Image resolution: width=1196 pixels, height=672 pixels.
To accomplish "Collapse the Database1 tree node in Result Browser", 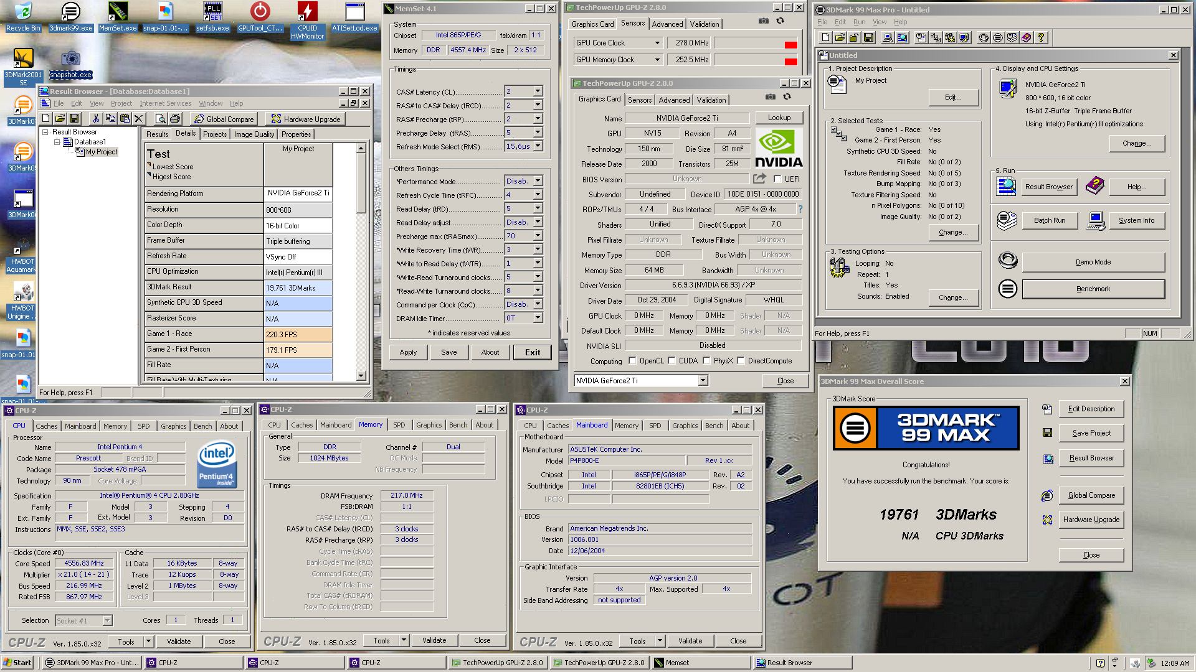I will (x=57, y=142).
